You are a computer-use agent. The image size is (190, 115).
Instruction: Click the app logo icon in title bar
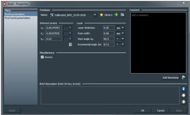[5, 4]
